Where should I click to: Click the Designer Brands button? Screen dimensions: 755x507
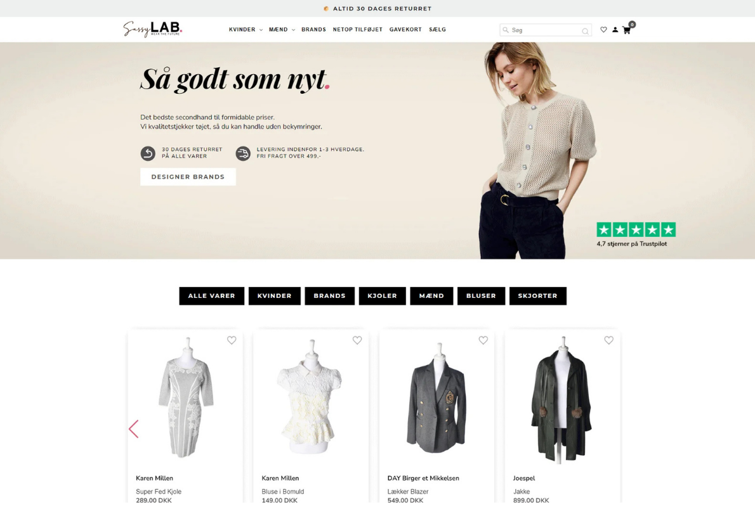coord(188,177)
